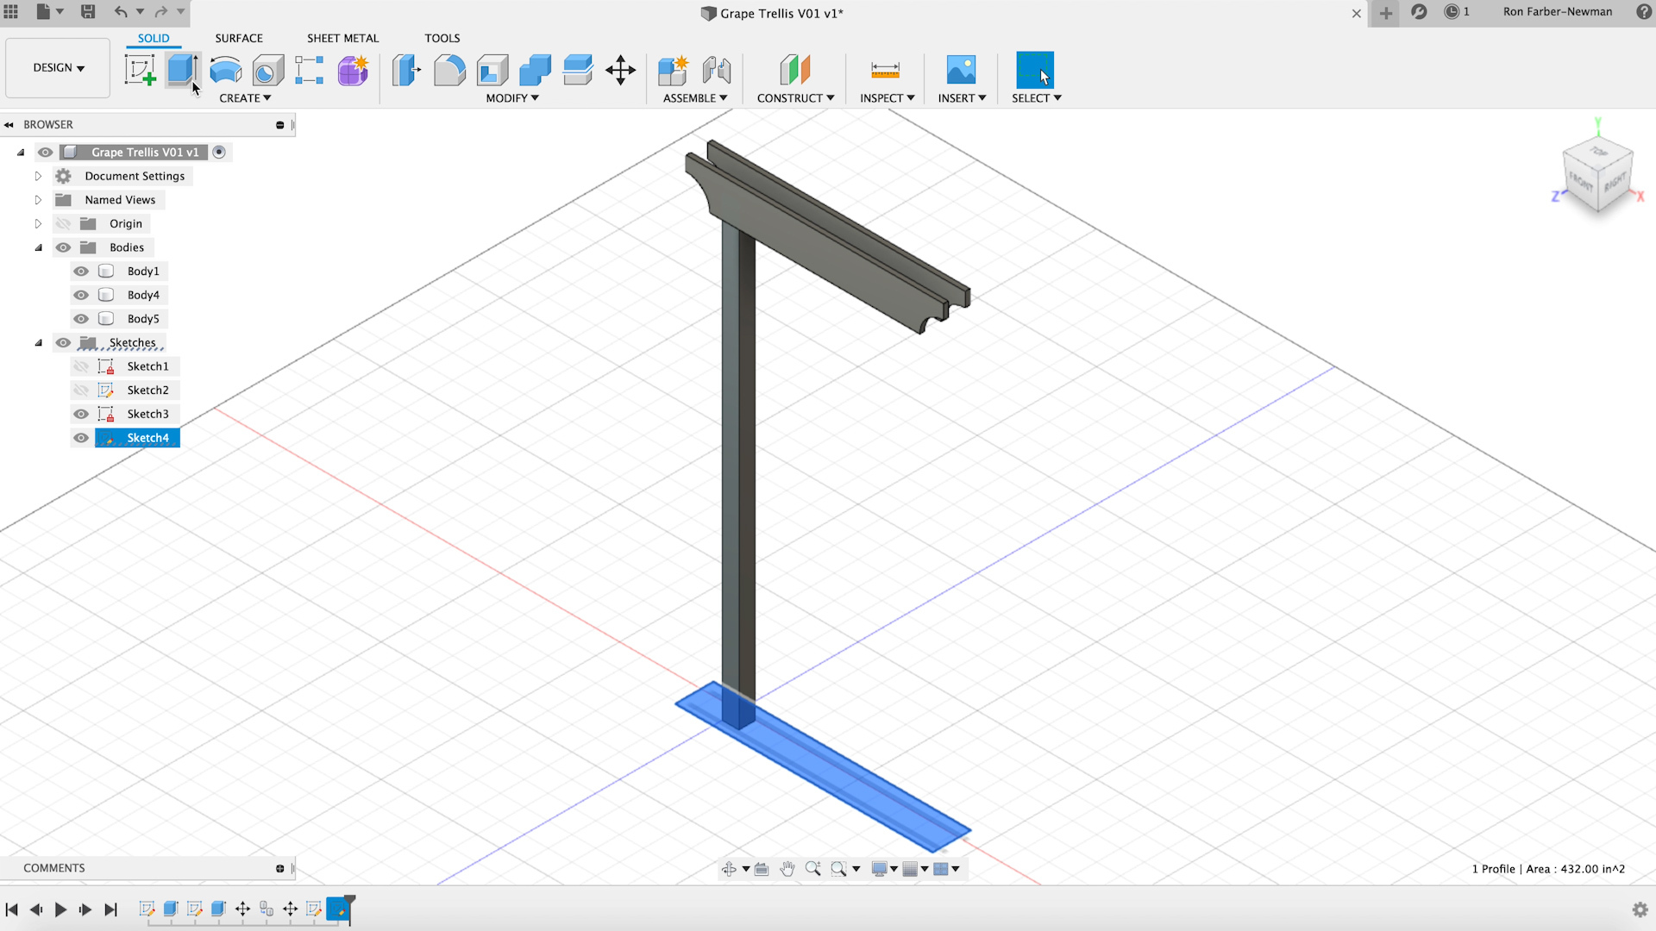The image size is (1656, 931).
Task: Expand the Sketches folder in browser
Action: tap(38, 342)
